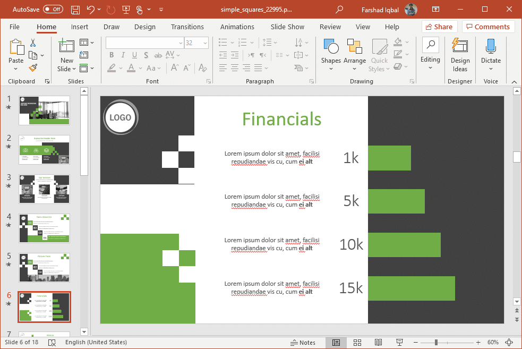The image size is (522, 349).
Task: Open Design Ideas pane
Action: (x=460, y=55)
